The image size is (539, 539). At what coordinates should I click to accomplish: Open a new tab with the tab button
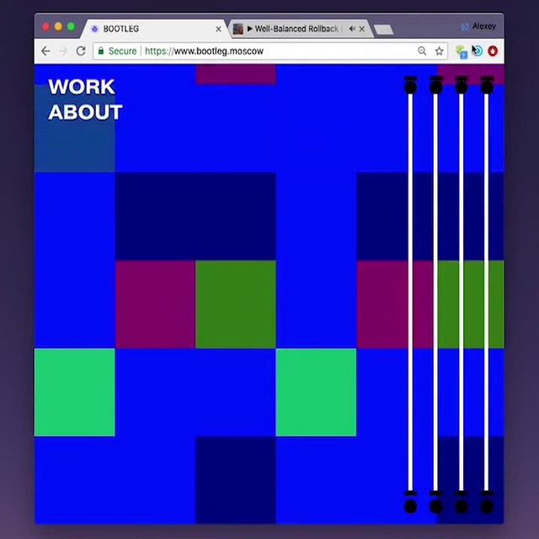pyautogui.click(x=383, y=29)
